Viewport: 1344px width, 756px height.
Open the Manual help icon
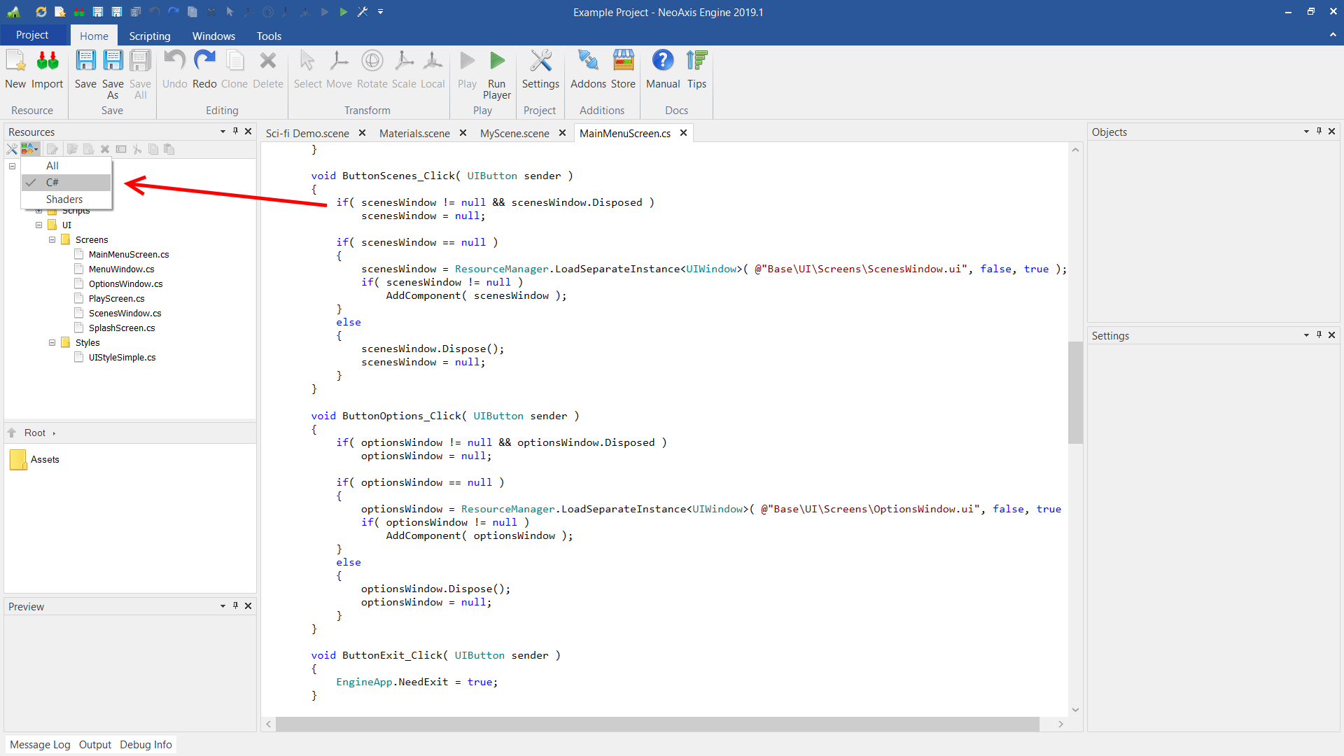point(662,62)
